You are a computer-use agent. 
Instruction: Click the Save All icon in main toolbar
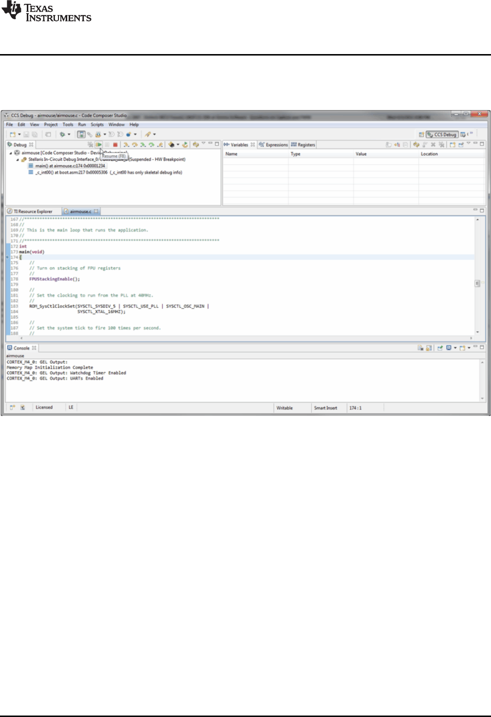tap(35, 134)
